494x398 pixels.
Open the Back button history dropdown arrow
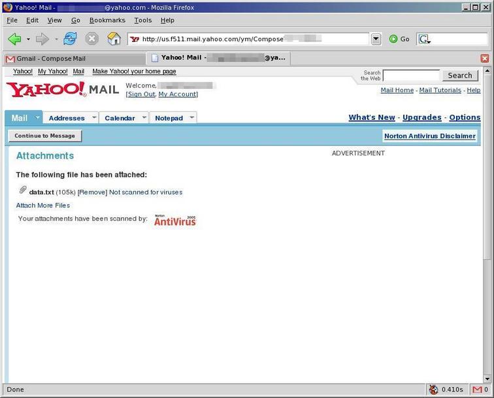(28, 39)
